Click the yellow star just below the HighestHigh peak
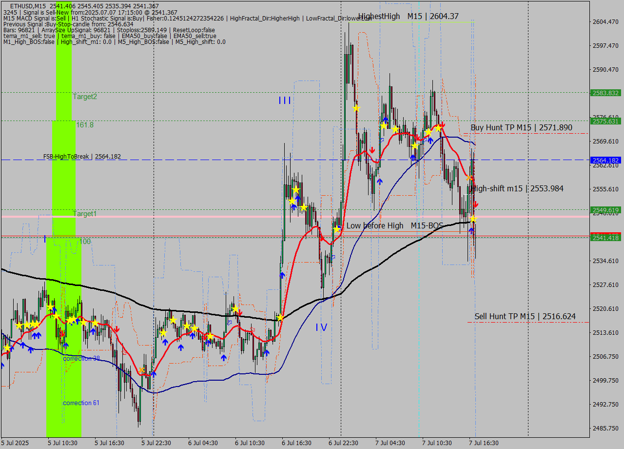The image size is (624, 449). tap(356, 108)
